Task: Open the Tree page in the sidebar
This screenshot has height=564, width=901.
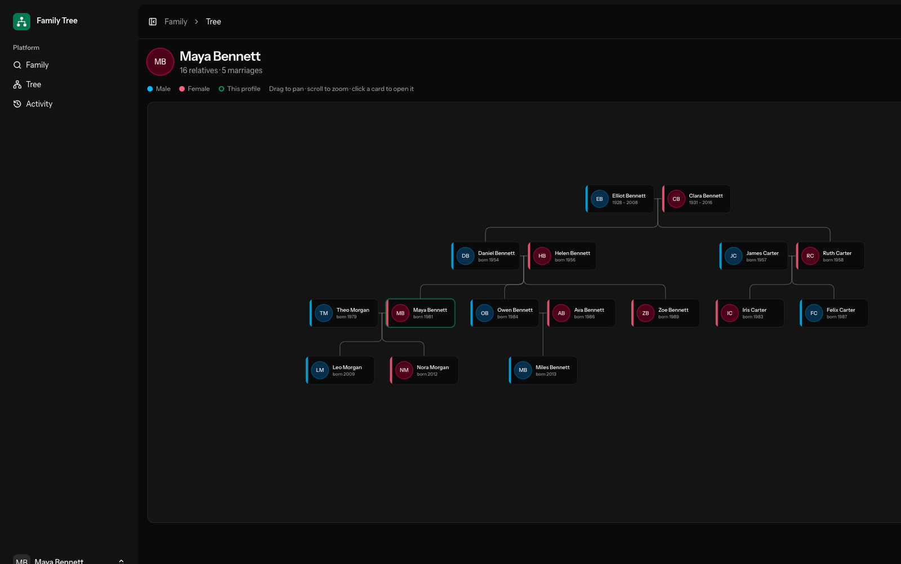Action: (x=69, y=84)
